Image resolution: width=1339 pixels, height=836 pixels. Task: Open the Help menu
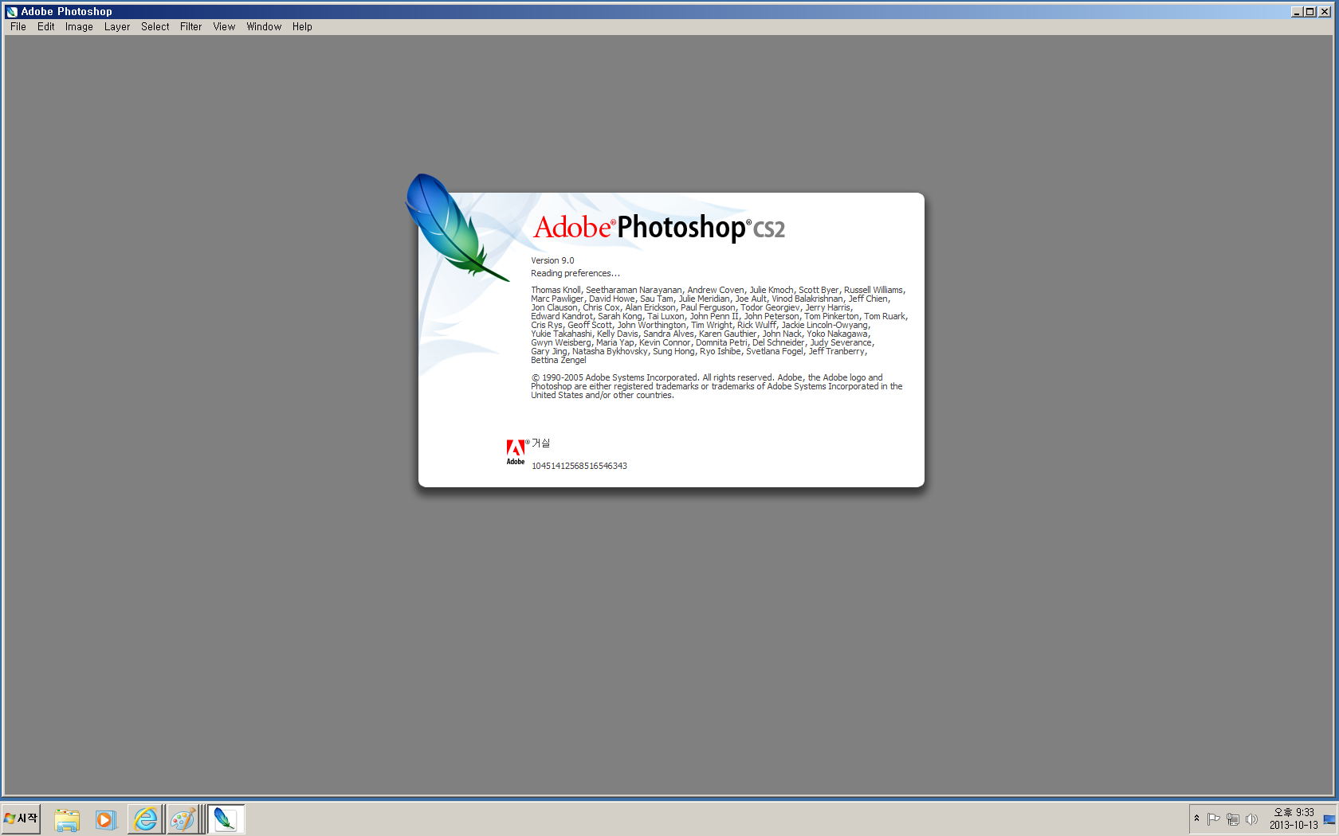pos(302,26)
